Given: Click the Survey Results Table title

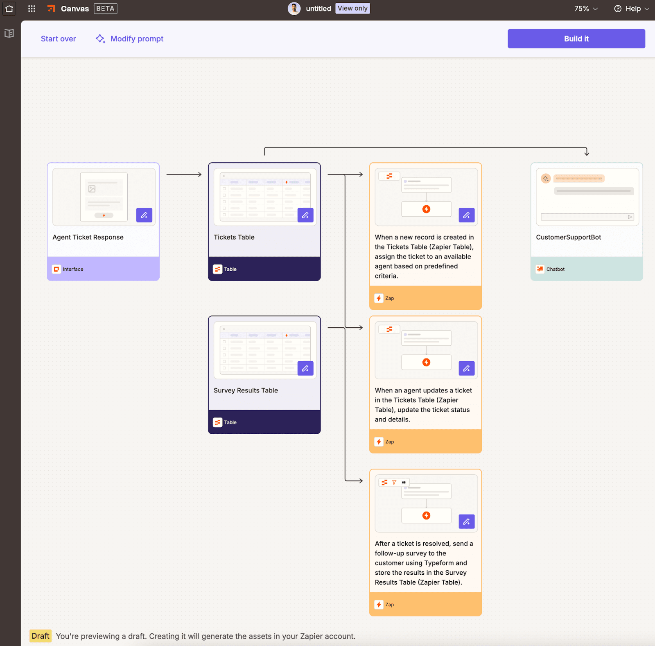Looking at the screenshot, I should (246, 390).
